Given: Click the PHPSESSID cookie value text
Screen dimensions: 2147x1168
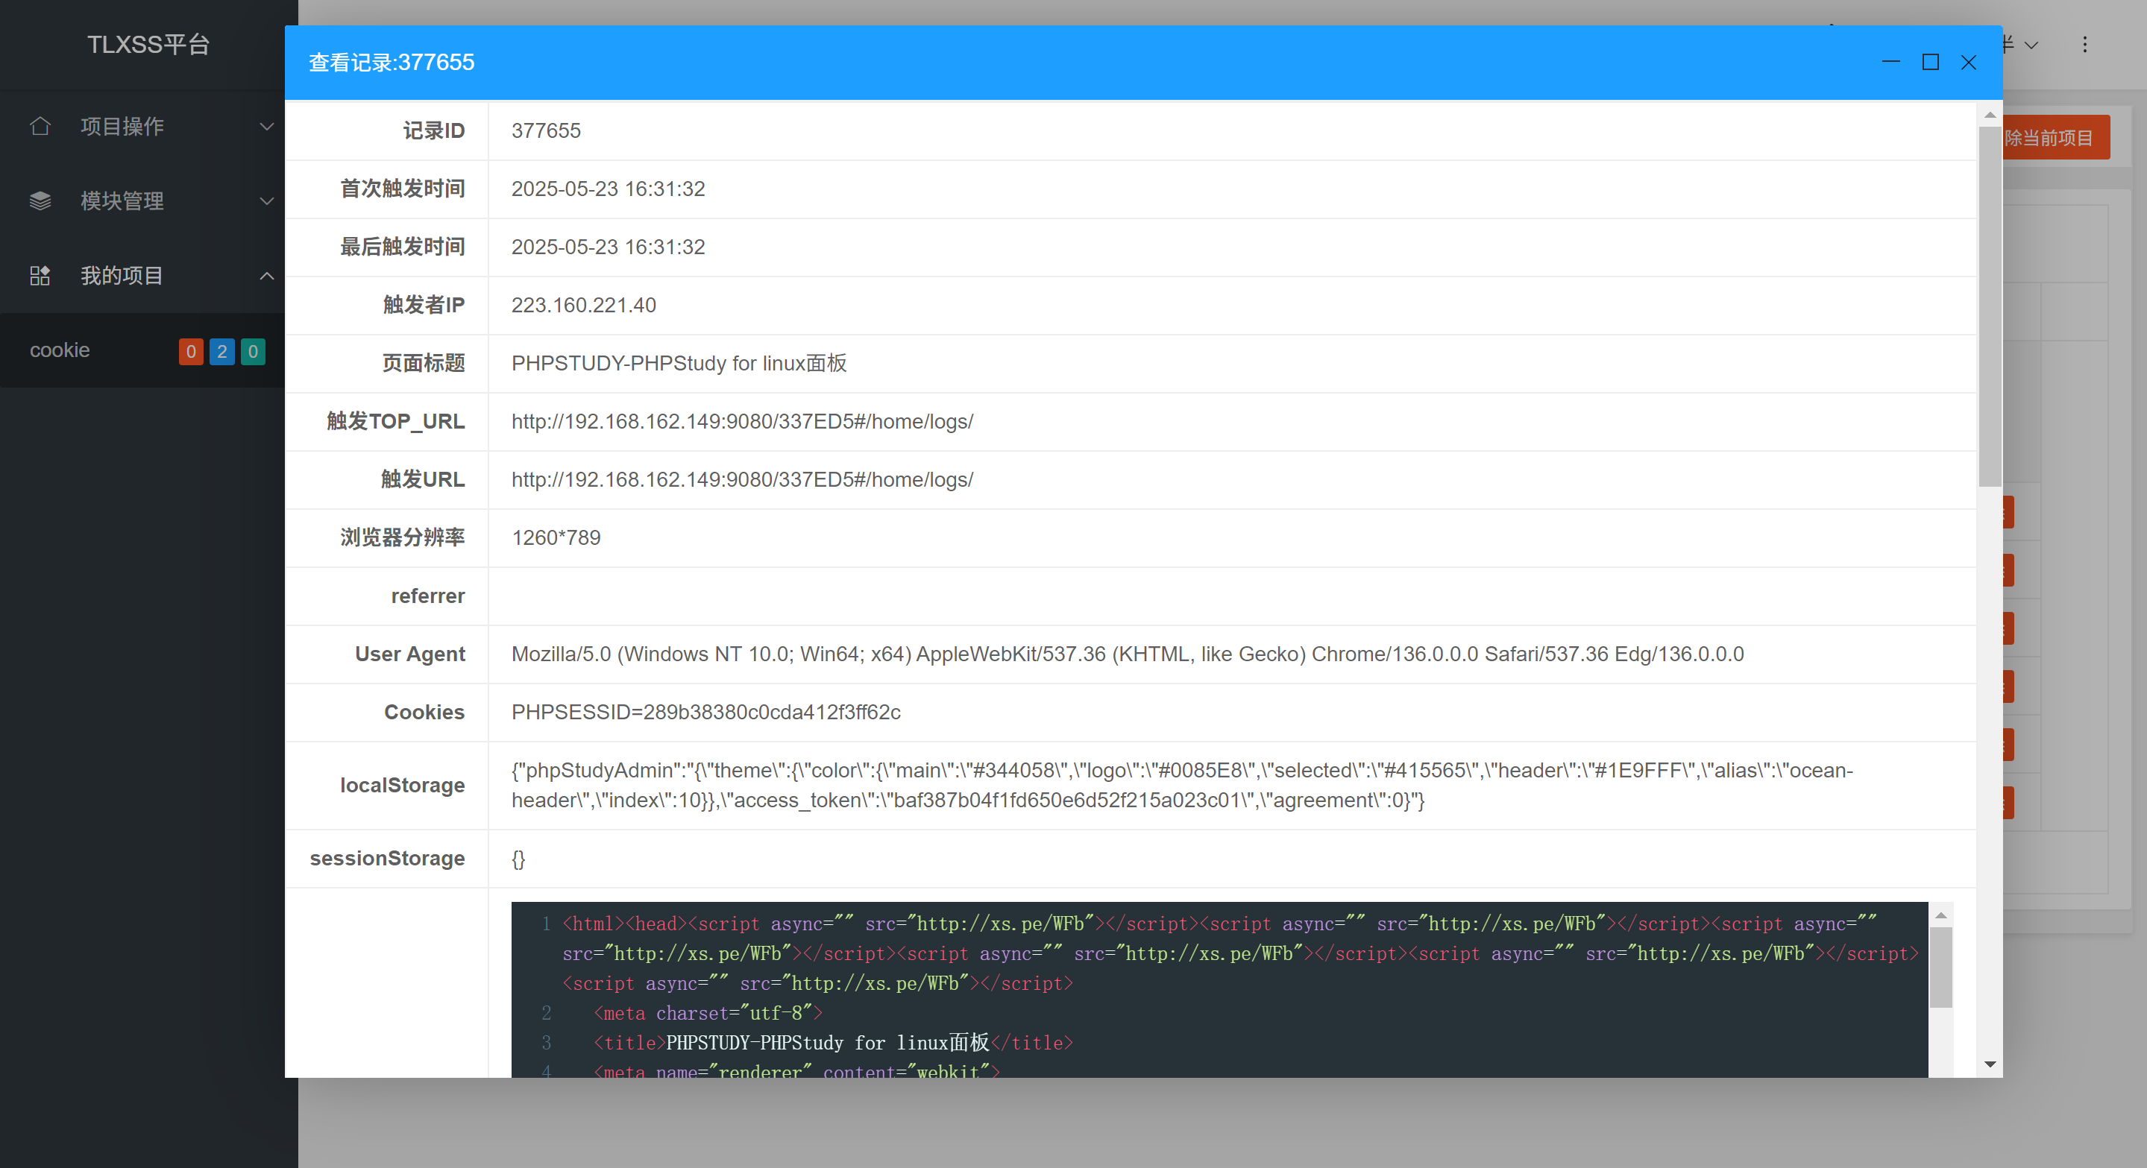Looking at the screenshot, I should pos(706,713).
